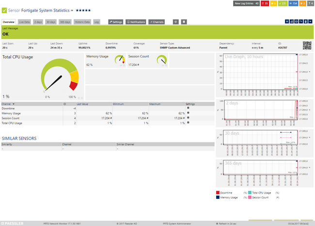This screenshot has width=315, height=226.
Task: Open the Channels tab
Action: click(157, 22)
